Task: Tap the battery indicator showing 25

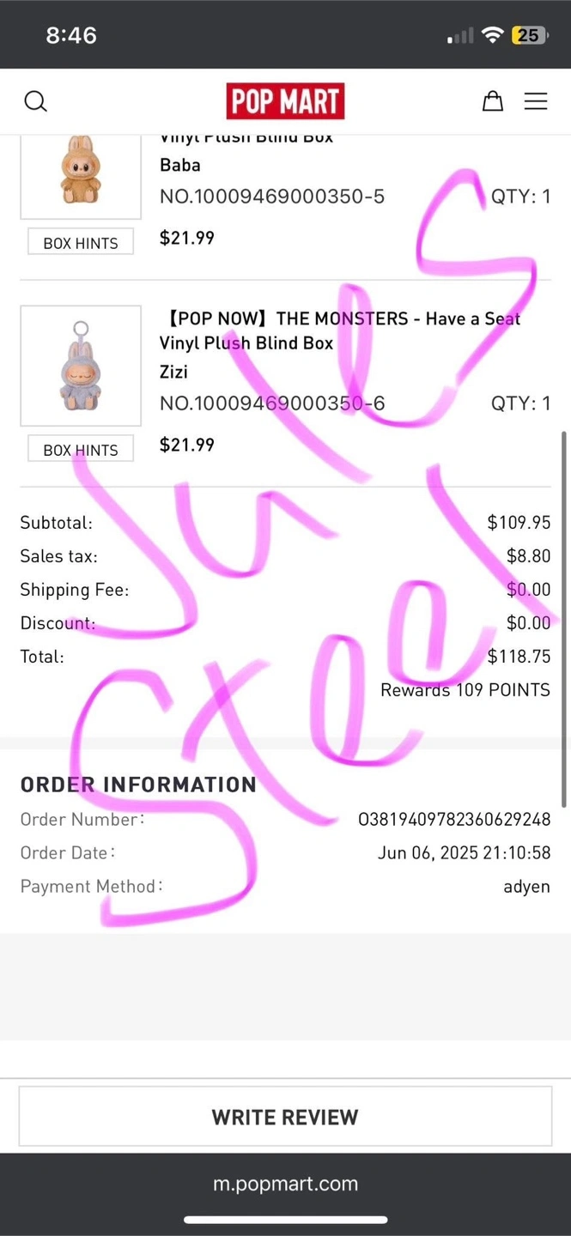Action: pos(530,35)
